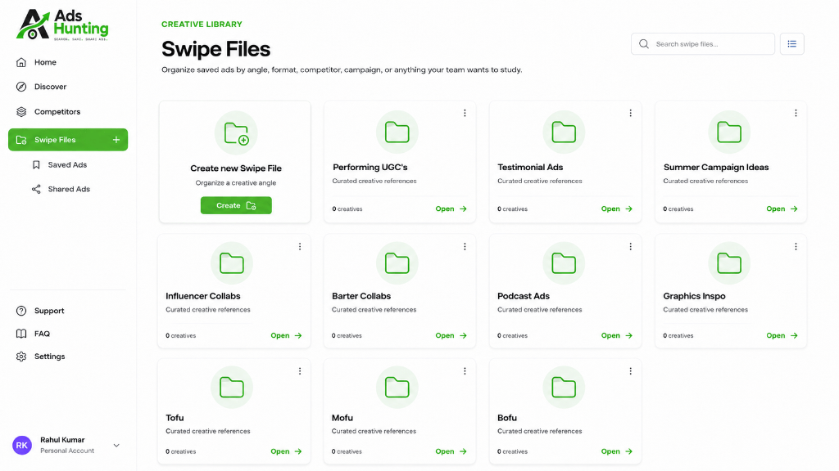
Task: Open the Tofu swipe file
Action: pos(286,451)
